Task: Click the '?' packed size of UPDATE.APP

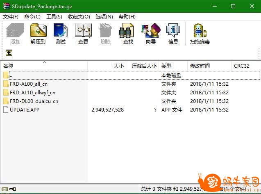Action: 155,110
